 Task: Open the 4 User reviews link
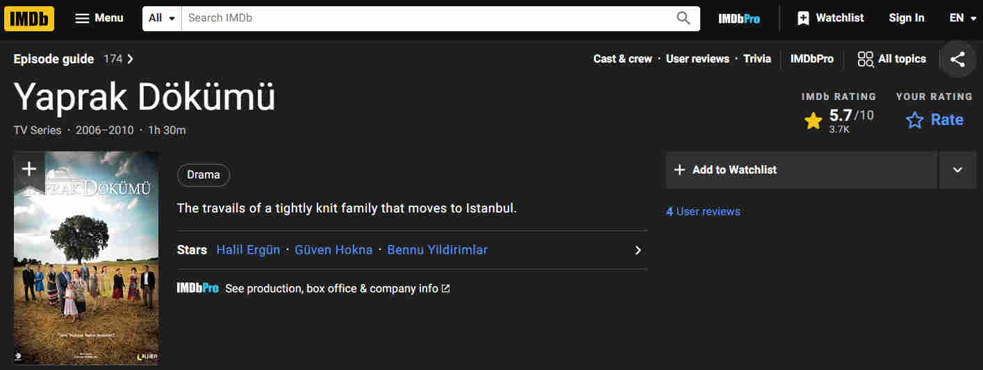coord(703,212)
